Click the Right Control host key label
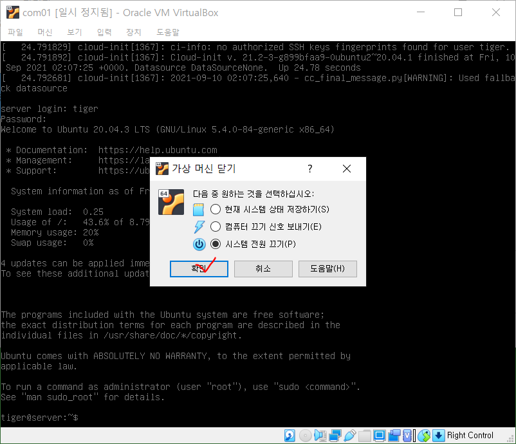Screen dimensions: 516x444 [x=470, y=436]
